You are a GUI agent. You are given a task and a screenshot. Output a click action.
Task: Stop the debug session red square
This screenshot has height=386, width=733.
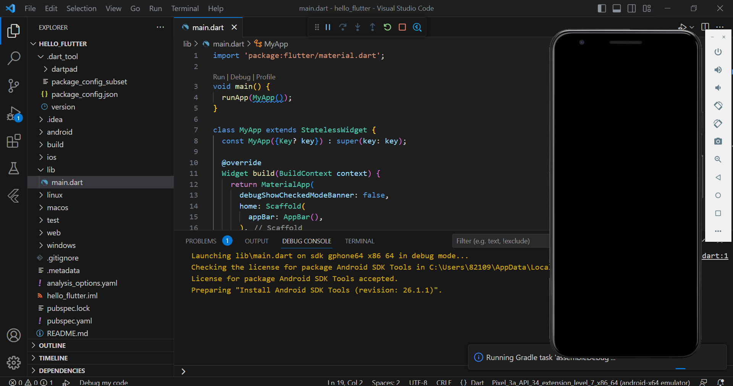pos(402,27)
